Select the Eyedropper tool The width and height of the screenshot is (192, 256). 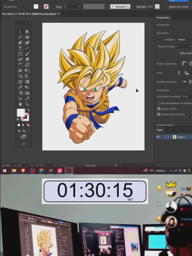coord(20,87)
